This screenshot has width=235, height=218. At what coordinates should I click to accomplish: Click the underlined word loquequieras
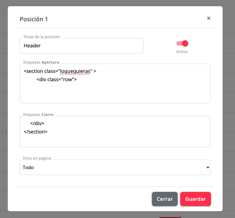75,71
